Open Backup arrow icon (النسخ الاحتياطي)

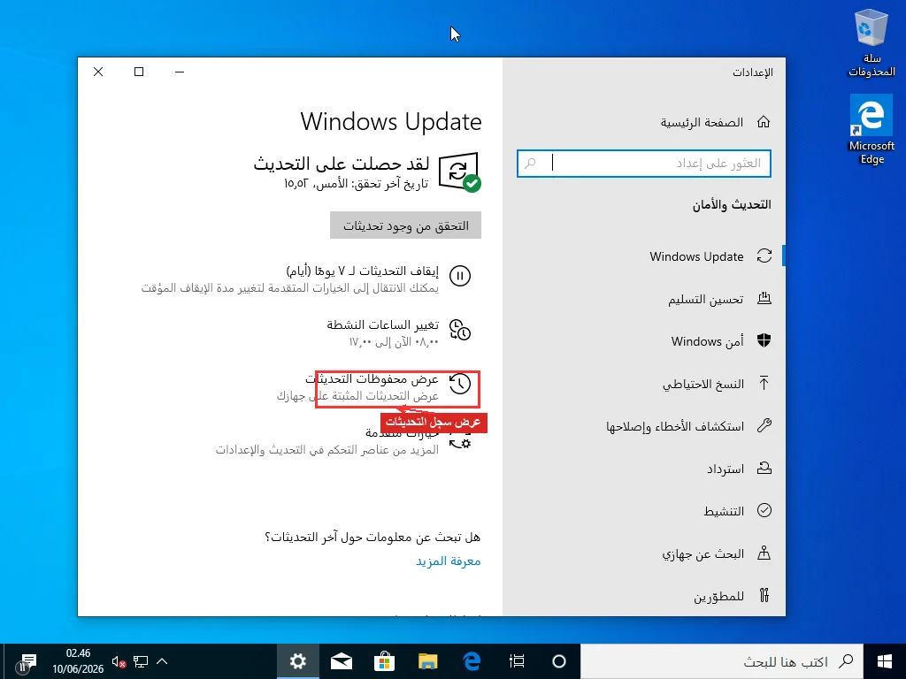(x=764, y=384)
